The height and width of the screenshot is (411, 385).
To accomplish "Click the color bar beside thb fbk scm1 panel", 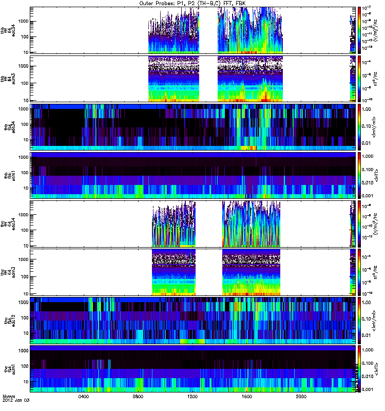I will point(359,175).
